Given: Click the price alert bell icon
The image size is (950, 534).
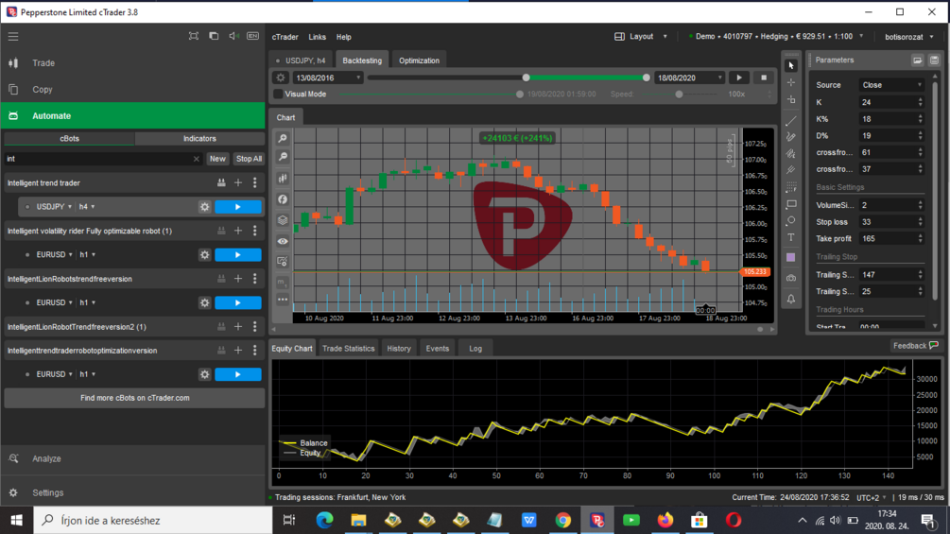Looking at the screenshot, I should (x=791, y=299).
